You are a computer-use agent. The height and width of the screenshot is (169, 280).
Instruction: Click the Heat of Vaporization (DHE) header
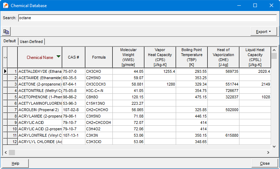click(223, 58)
